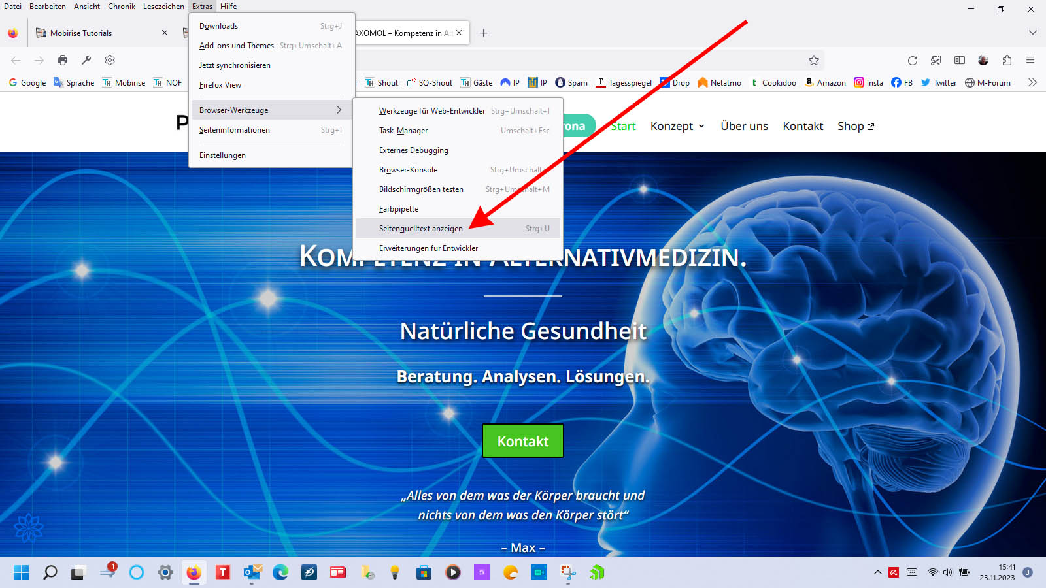Open the wrench developer tools icon
Image resolution: width=1046 pixels, height=588 pixels.
[86, 60]
